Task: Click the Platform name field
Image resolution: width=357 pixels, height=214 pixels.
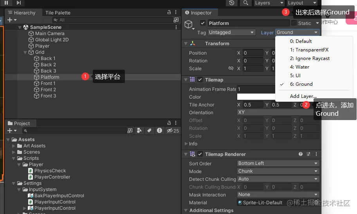Action: (x=249, y=23)
